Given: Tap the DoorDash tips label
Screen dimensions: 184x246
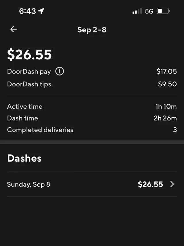Looking at the screenshot, I should click(29, 84).
